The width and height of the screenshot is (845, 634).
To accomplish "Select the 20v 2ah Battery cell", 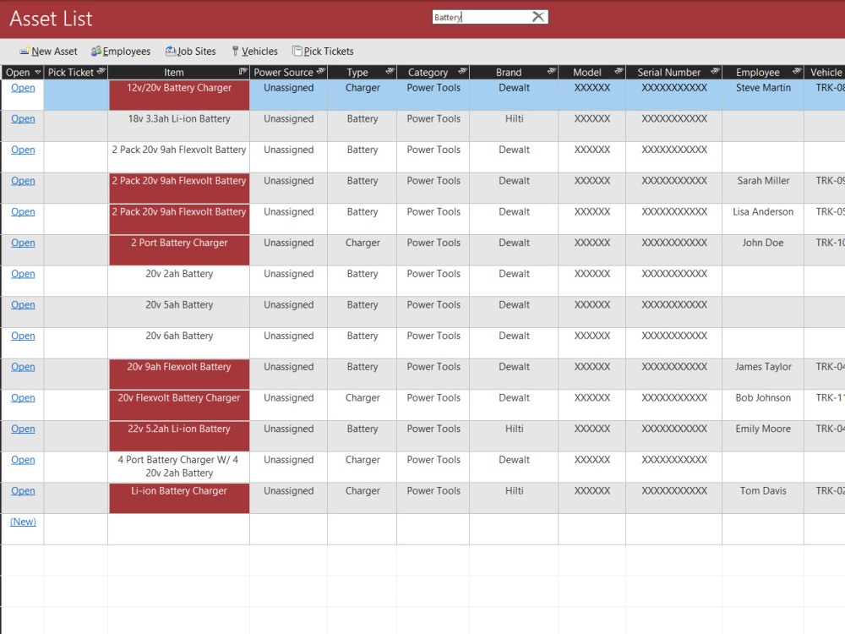I will pos(179,281).
